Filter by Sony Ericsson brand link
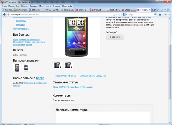Screen dimensions: 172x125 click(x=19, y=45)
